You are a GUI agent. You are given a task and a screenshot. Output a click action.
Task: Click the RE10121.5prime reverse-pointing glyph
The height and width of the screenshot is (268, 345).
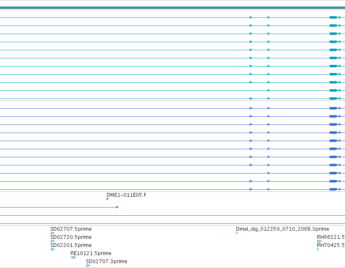pyautogui.click(x=73, y=257)
